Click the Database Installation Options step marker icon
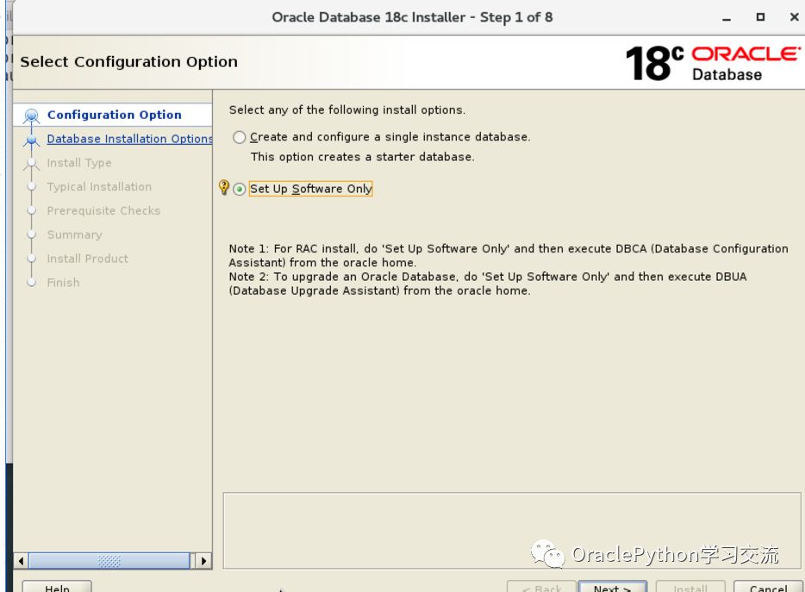805x592 pixels. [x=31, y=140]
